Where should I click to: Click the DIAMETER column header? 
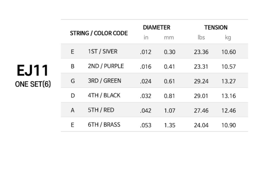pyautogui.click(x=157, y=27)
